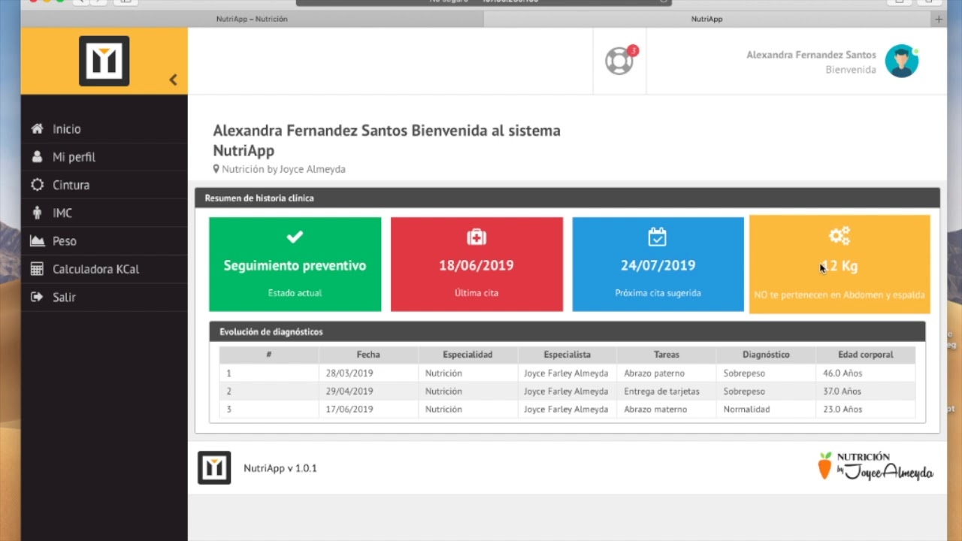Open the IMC section
The height and width of the screenshot is (541, 962).
click(x=104, y=213)
